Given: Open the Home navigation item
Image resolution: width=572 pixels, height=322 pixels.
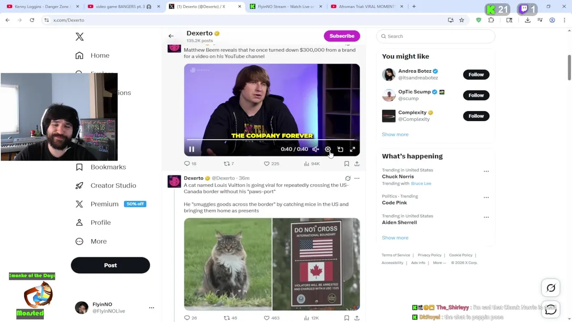Looking at the screenshot, I should point(93,55).
